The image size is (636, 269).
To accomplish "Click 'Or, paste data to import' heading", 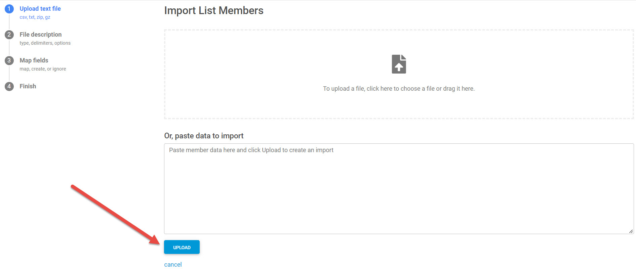I will click(x=204, y=136).
